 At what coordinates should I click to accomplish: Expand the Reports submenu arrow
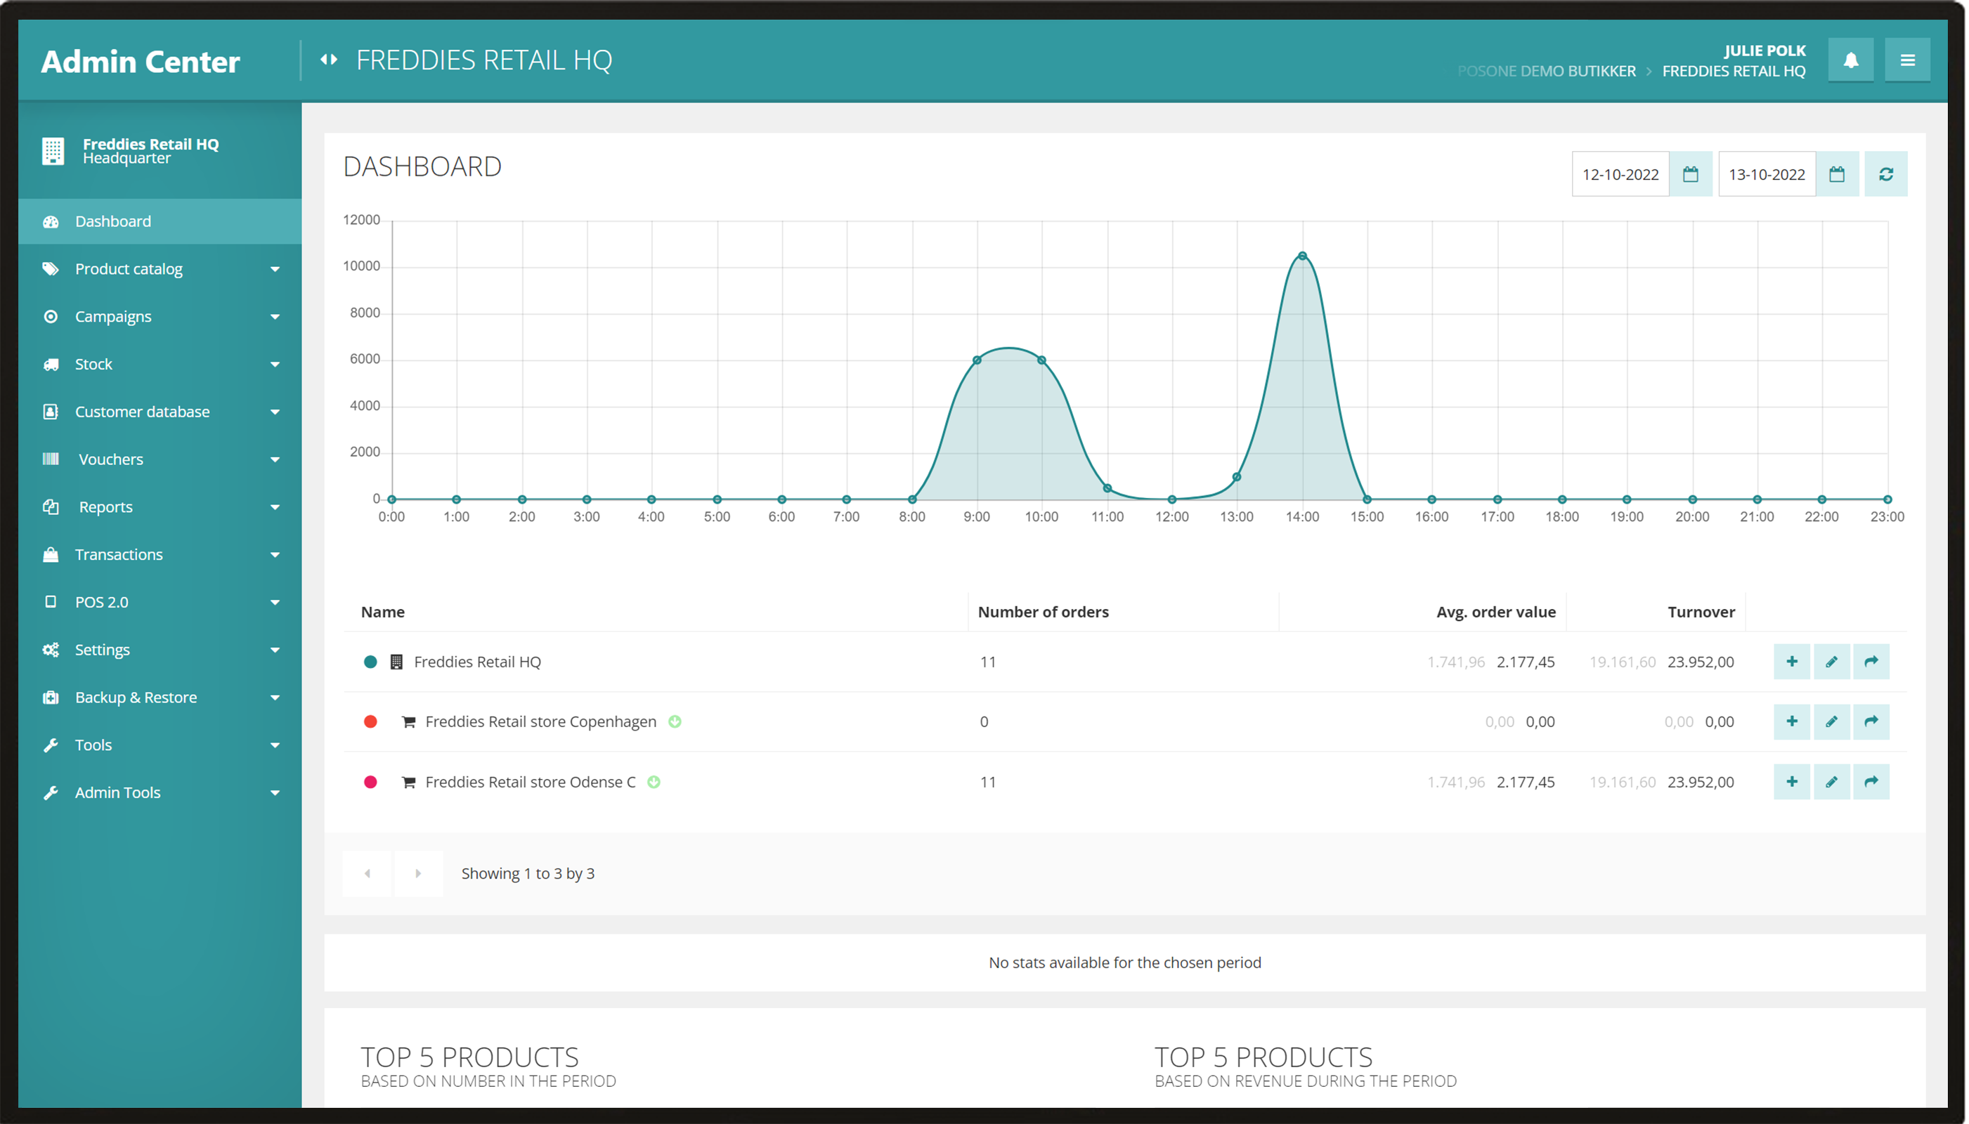click(x=275, y=507)
